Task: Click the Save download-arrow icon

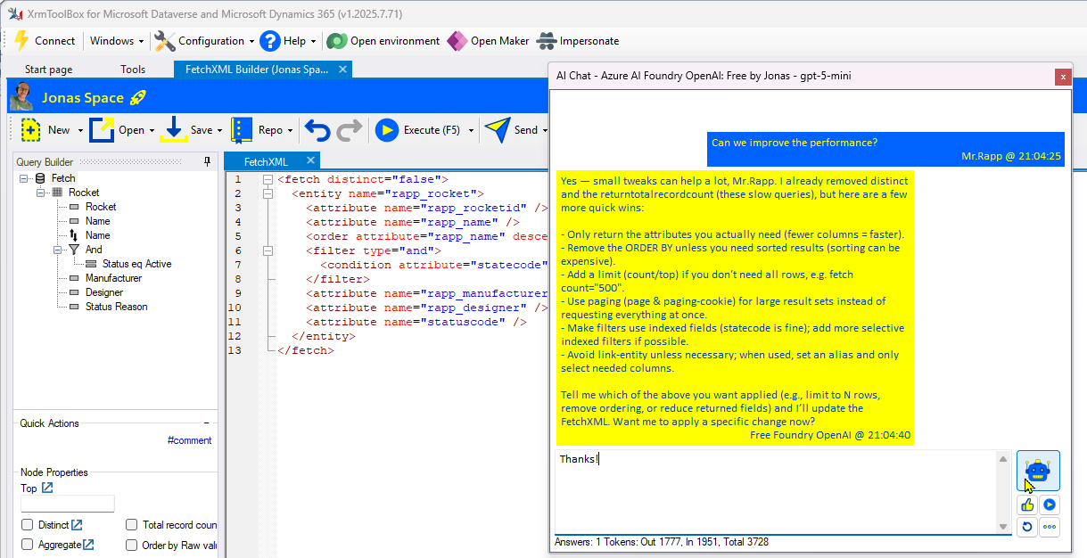Action: [173, 130]
